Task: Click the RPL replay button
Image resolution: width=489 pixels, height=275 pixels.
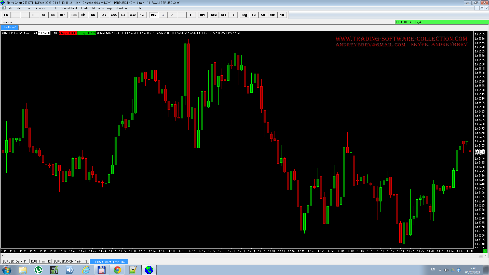Action: (x=202, y=15)
